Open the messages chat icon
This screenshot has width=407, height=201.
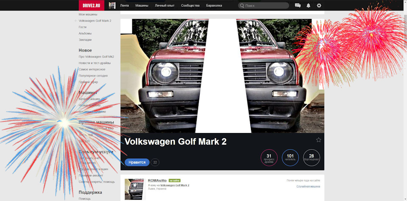[x=298, y=5]
